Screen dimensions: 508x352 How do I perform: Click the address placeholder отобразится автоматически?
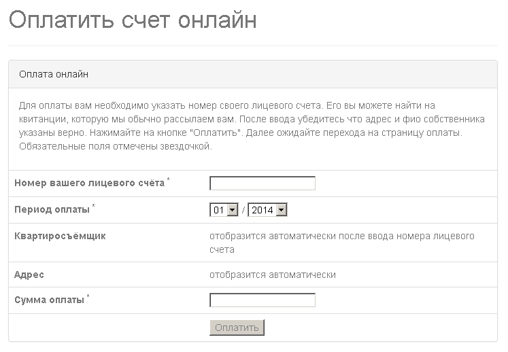pyautogui.click(x=273, y=275)
